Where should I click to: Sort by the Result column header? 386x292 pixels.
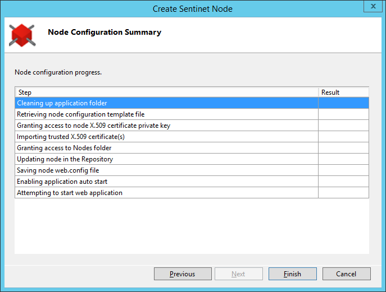pyautogui.click(x=344, y=92)
